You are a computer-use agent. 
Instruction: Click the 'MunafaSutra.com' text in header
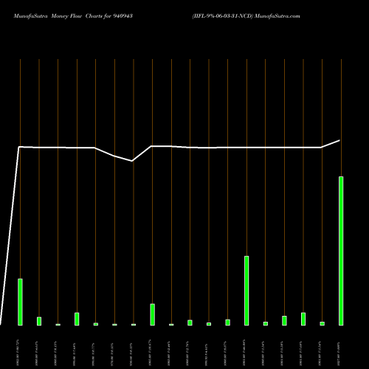pos(277,16)
